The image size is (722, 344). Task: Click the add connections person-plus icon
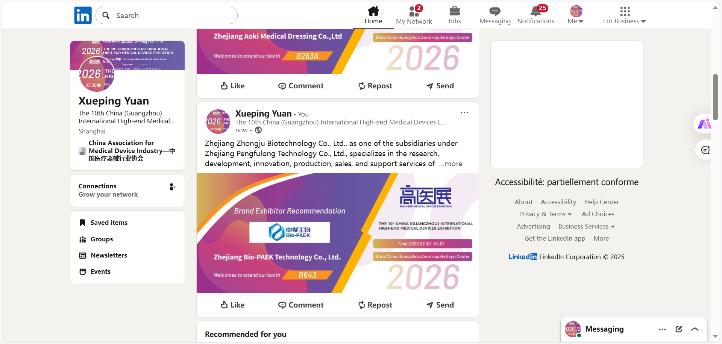(173, 187)
